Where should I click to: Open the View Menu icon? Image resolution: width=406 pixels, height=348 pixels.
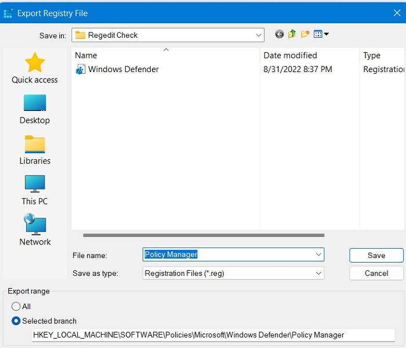pos(321,34)
